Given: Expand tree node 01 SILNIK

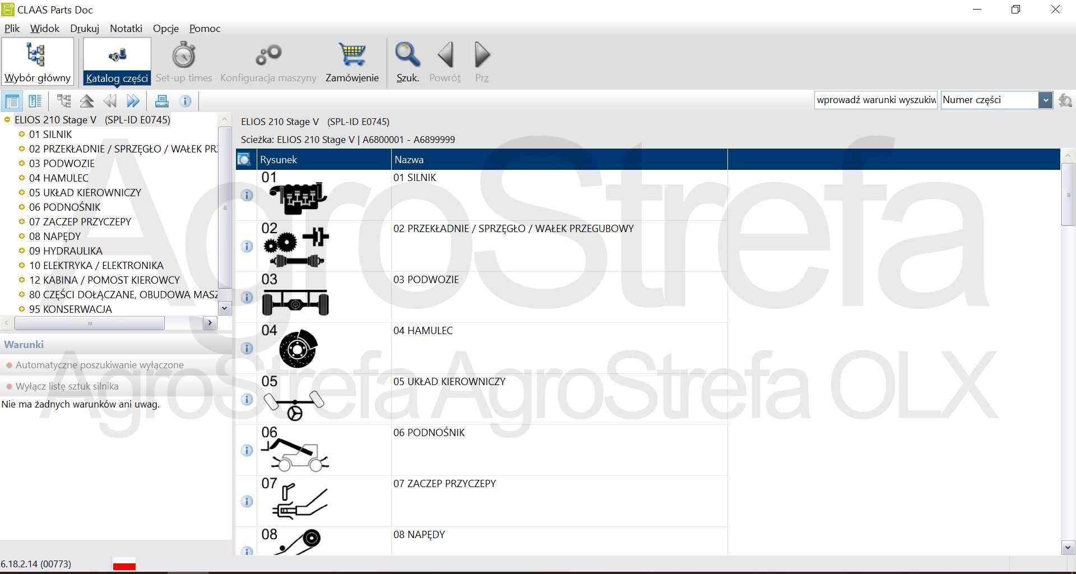Looking at the screenshot, I should coord(22,134).
